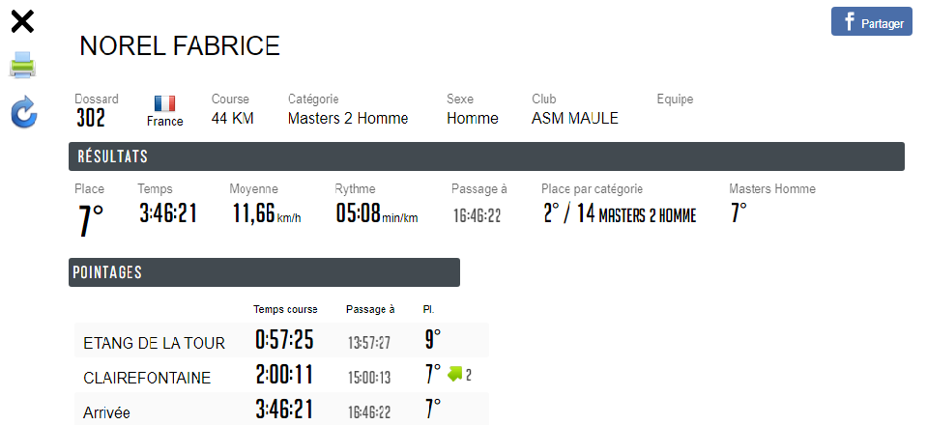This screenshot has width=927, height=425.
Task: Click the France flag icon
Action: (x=164, y=102)
